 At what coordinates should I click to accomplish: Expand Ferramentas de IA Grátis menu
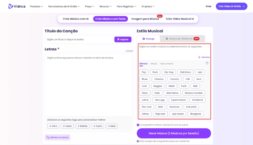tap(64, 6)
